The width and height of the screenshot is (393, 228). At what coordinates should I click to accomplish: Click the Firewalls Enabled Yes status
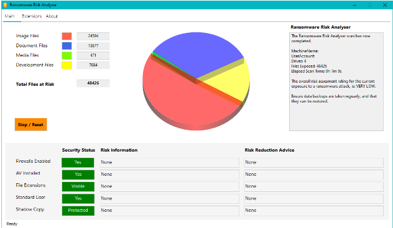[78, 162]
